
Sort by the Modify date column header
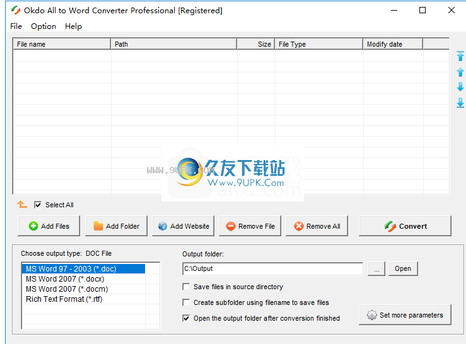pyautogui.click(x=393, y=44)
